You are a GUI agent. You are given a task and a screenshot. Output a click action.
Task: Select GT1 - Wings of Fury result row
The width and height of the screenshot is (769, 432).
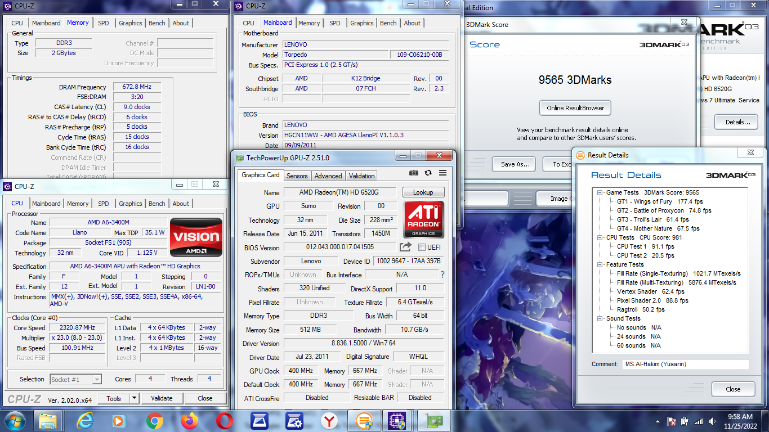point(660,201)
